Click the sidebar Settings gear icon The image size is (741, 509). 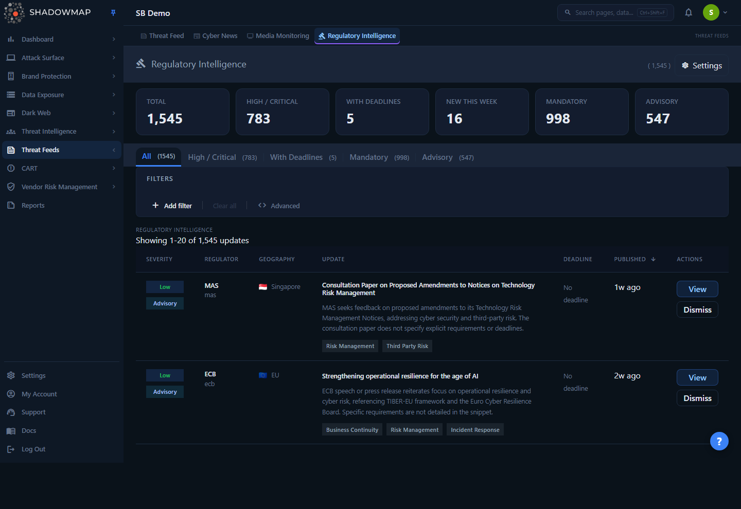[x=11, y=375]
